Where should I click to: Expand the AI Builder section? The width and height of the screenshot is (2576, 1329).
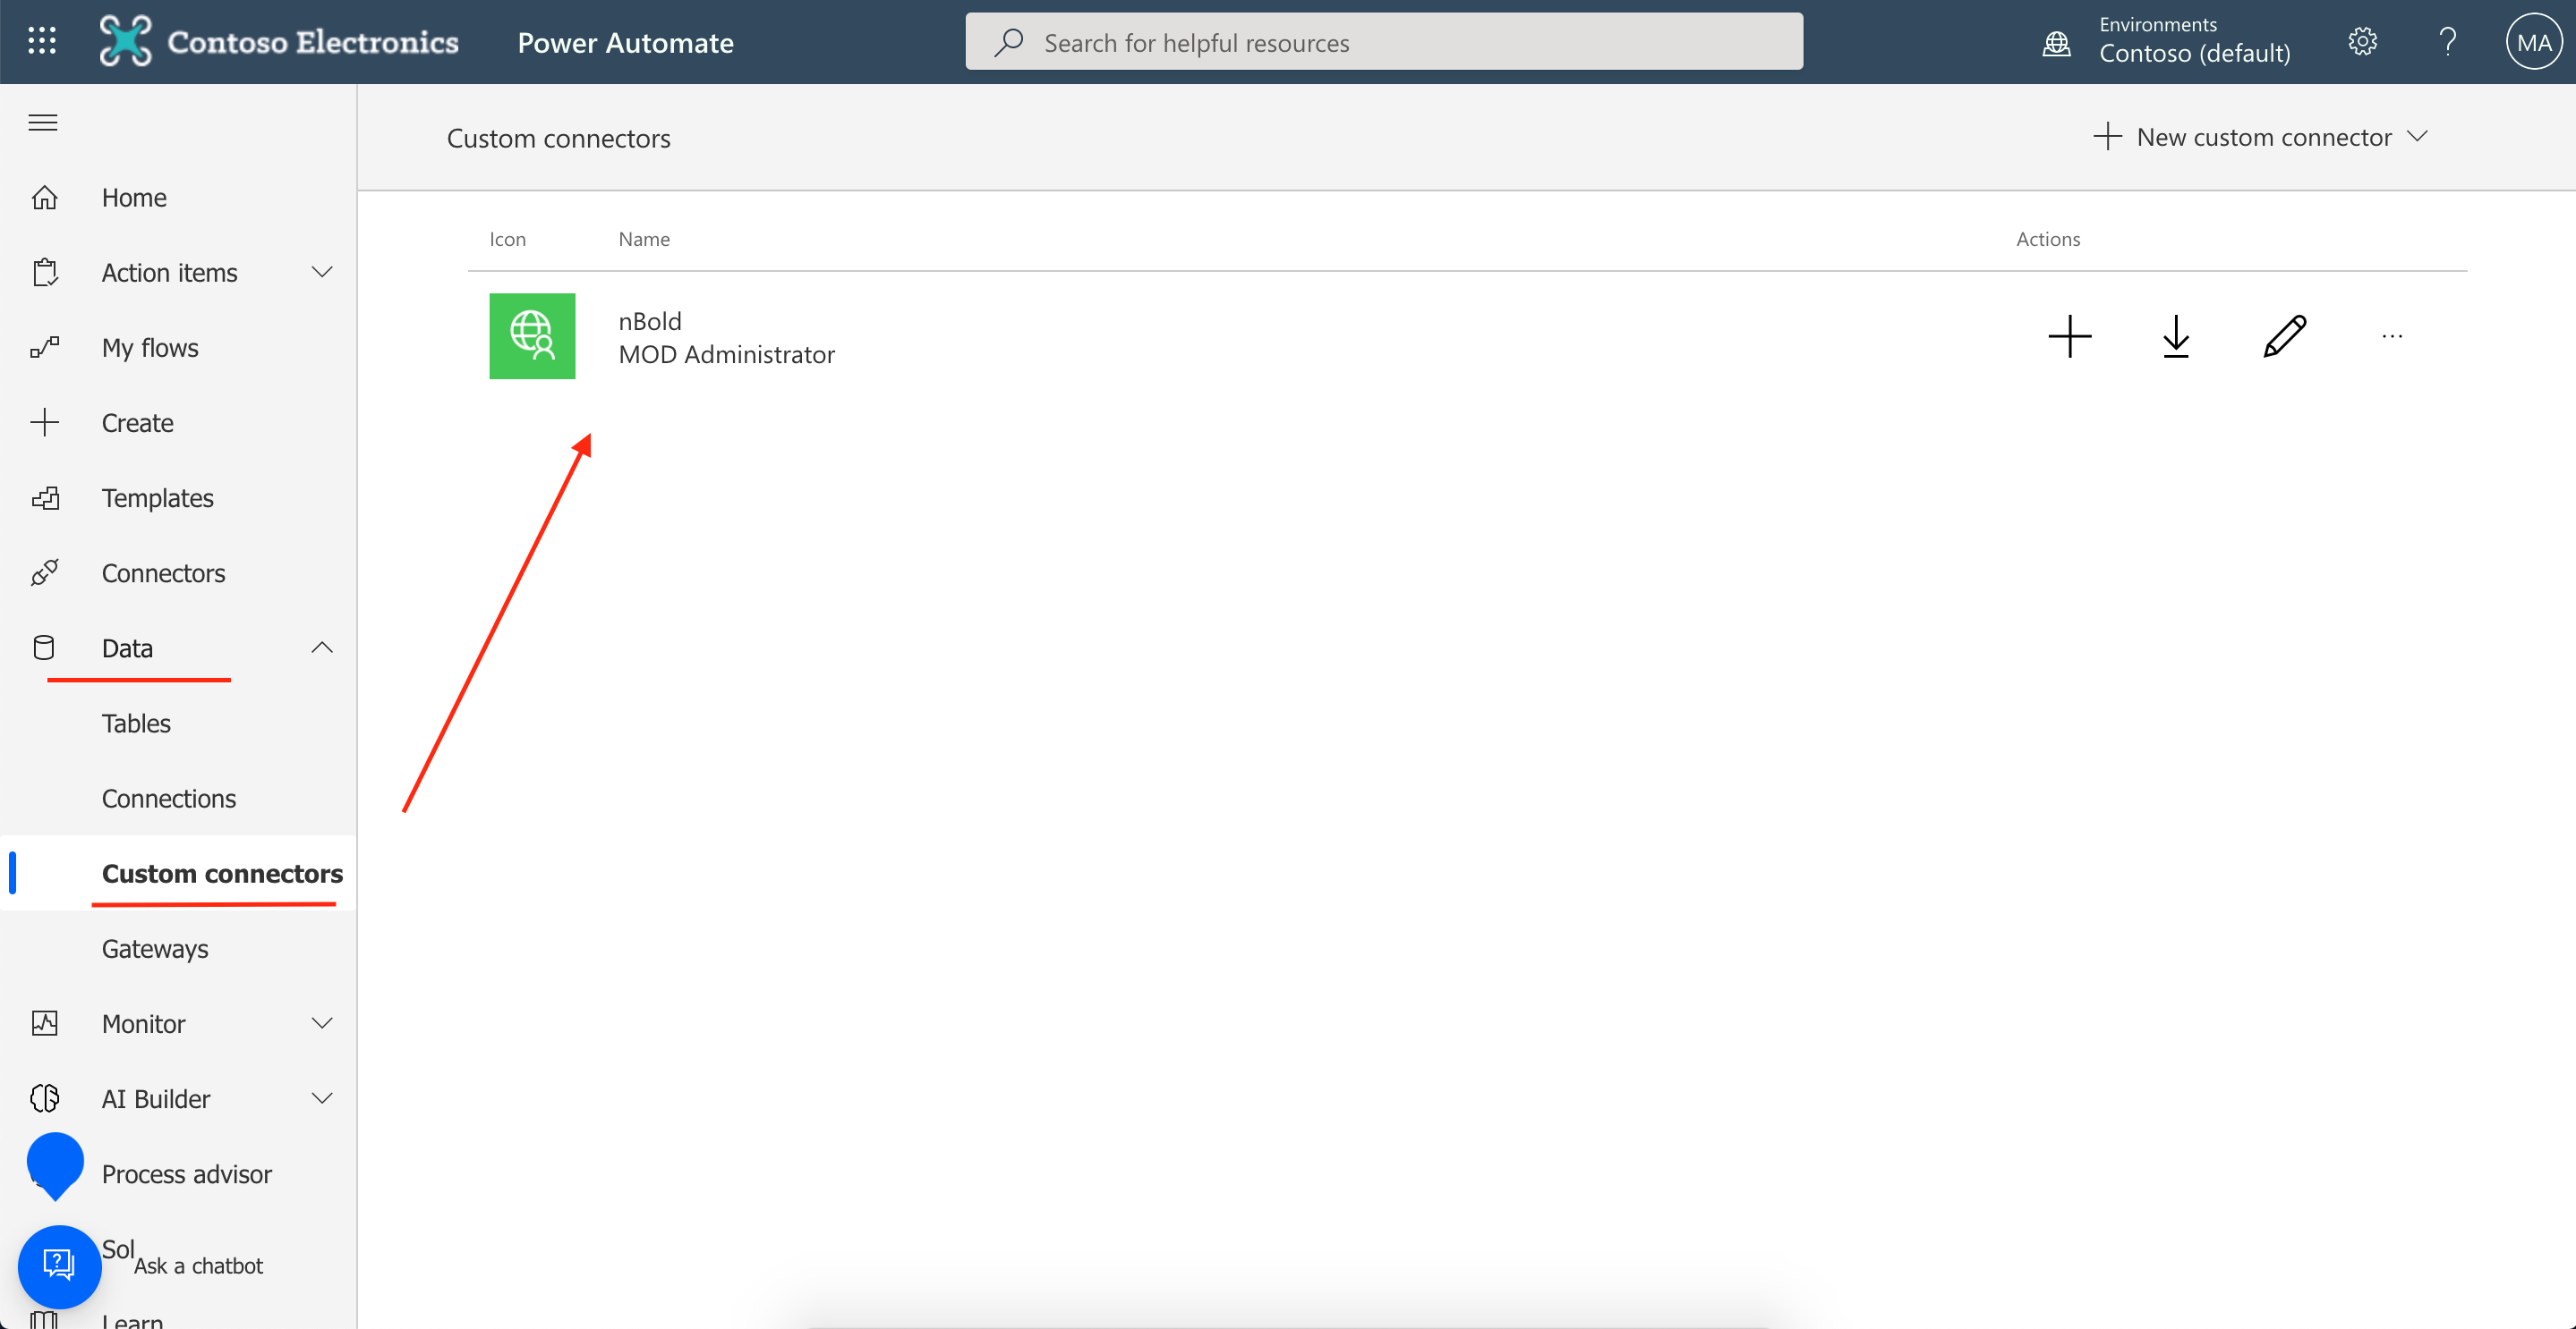[321, 1098]
